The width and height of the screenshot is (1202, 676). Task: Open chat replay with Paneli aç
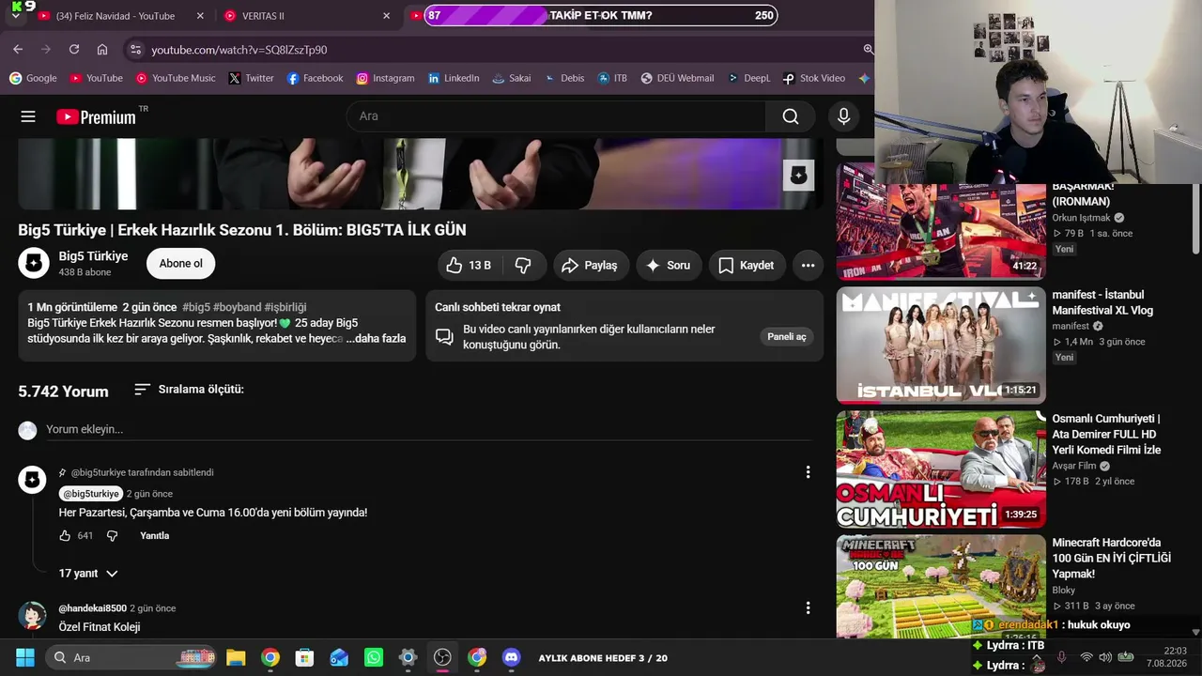(787, 337)
